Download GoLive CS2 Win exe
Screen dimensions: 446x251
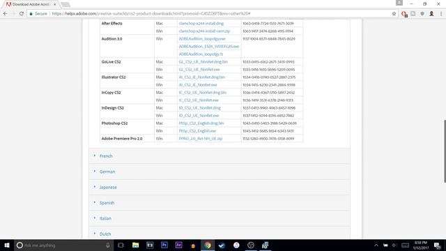[x=199, y=70]
